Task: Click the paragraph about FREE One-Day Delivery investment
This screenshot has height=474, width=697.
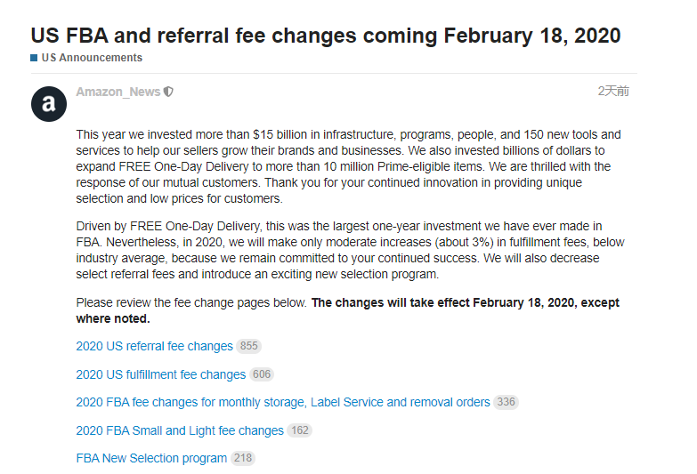Action: coord(348,250)
